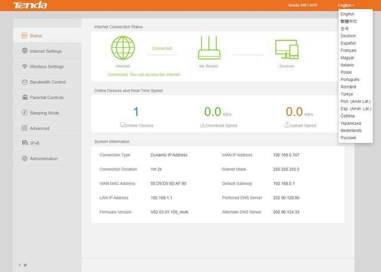
Task: Click the online devices count number
Action: click(x=136, y=112)
